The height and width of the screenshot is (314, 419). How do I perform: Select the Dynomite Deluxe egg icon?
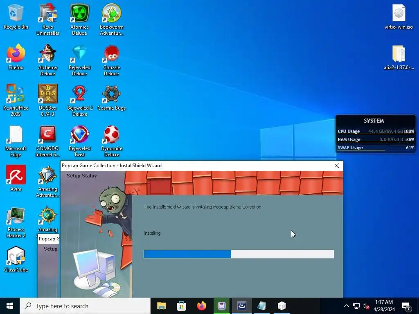[111, 141]
